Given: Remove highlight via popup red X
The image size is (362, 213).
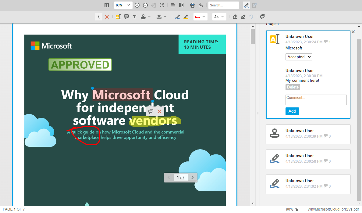Looking at the screenshot, I should [x=159, y=111].
